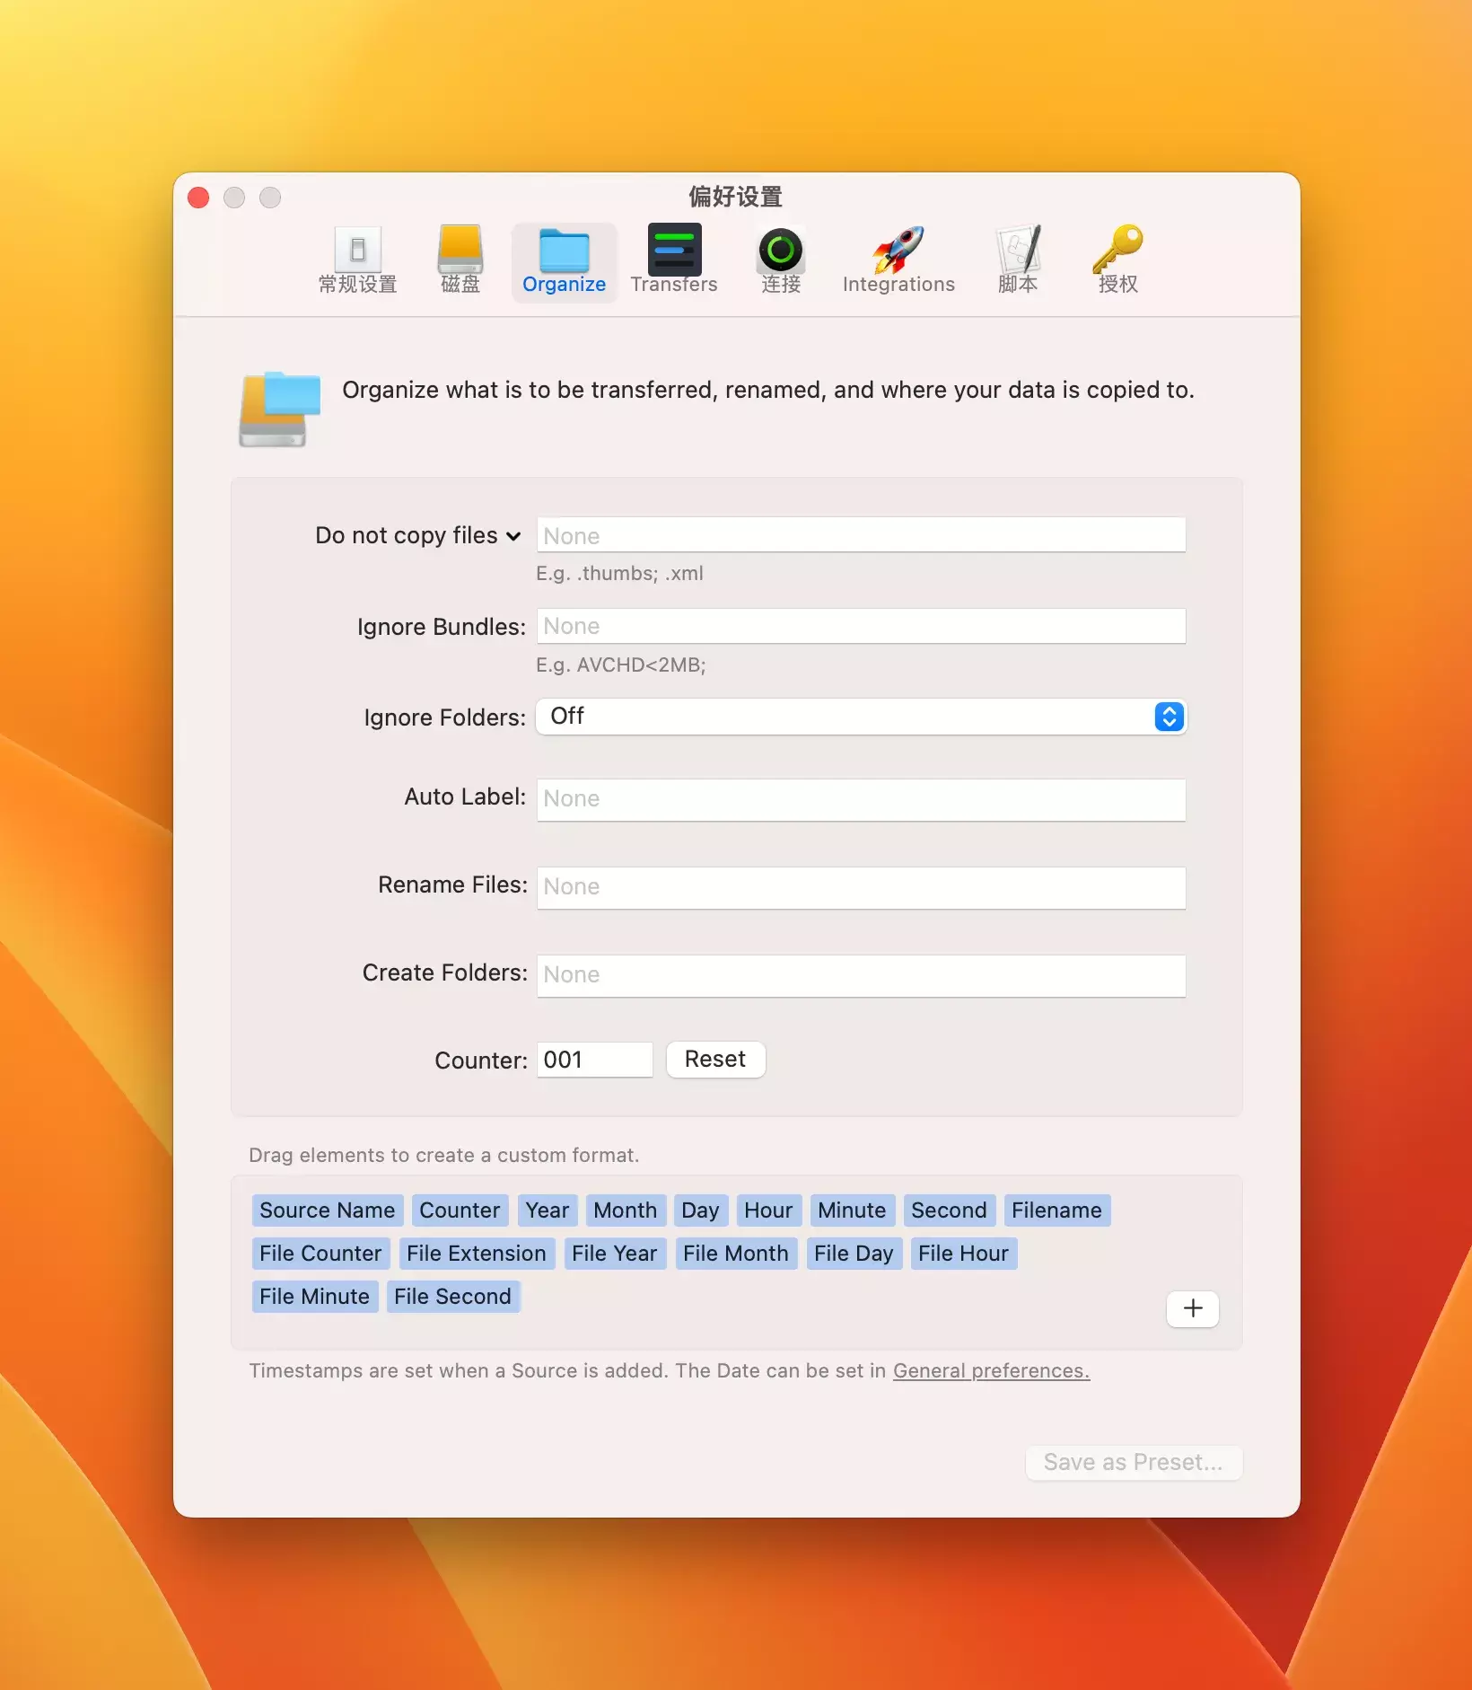Viewport: 1472px width, 1690px height.
Task: Click into the Create Folders field
Action: [861, 975]
